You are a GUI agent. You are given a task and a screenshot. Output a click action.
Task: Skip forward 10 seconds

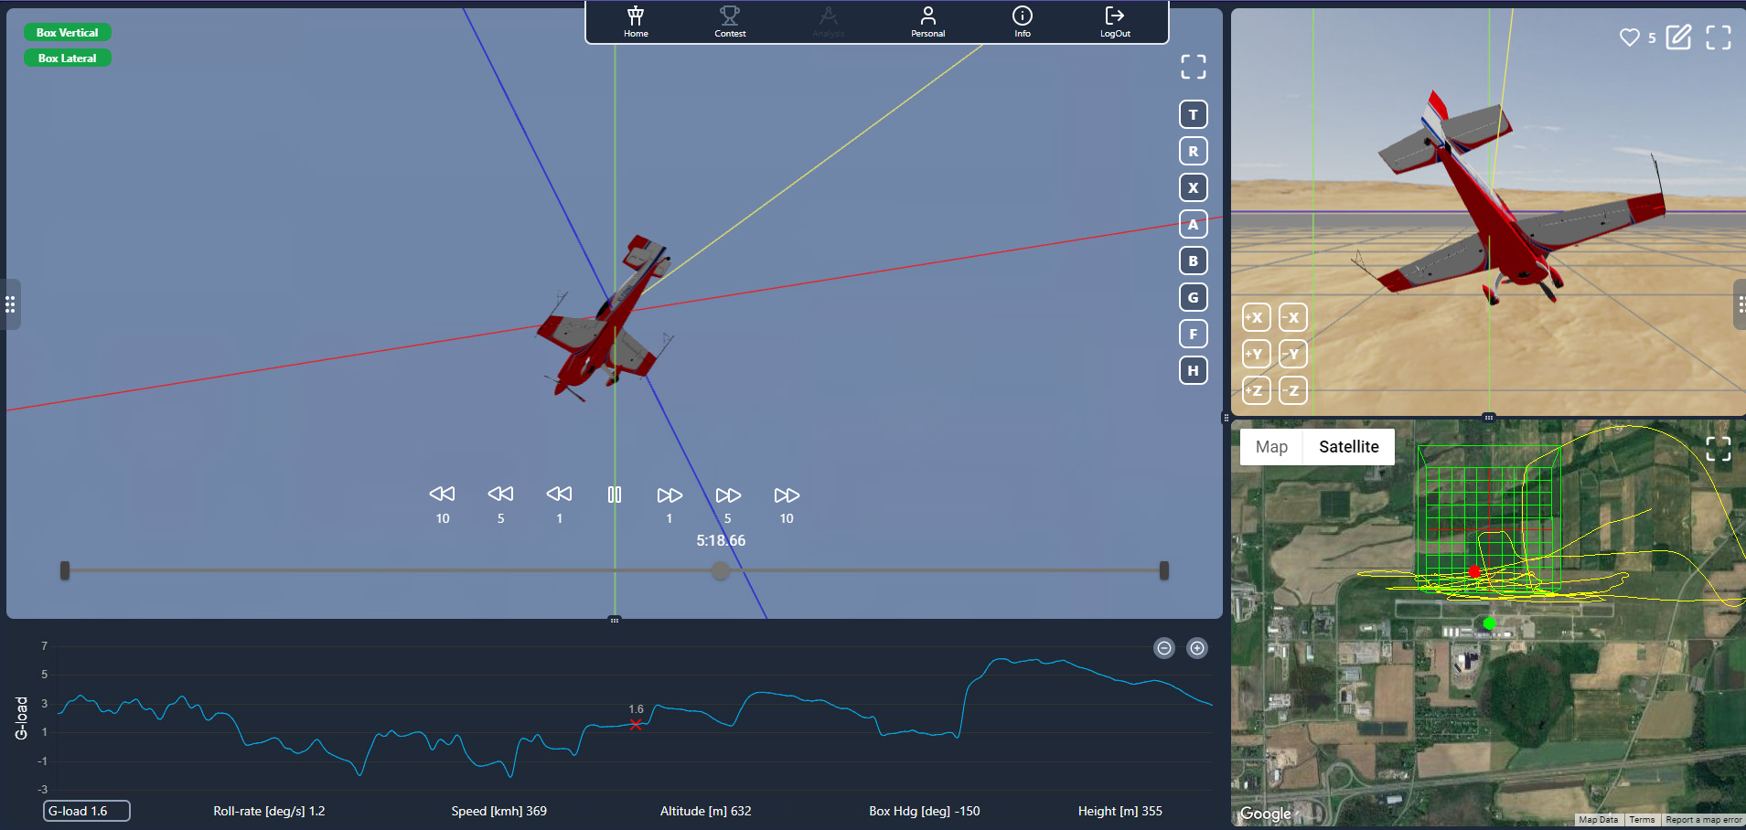pyautogui.click(x=787, y=495)
